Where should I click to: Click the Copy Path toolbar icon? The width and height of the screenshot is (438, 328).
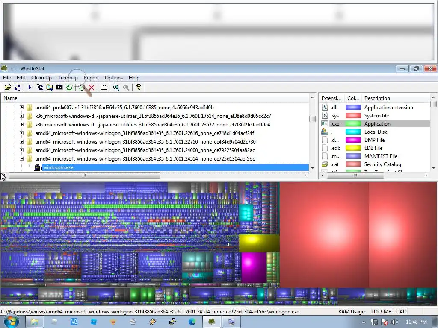[x=40, y=87]
